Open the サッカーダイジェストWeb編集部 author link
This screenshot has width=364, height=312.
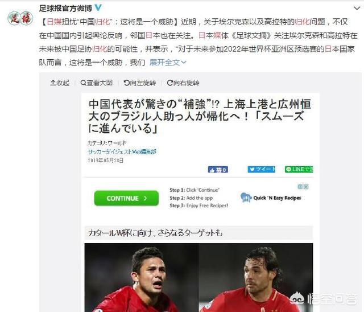point(122,151)
